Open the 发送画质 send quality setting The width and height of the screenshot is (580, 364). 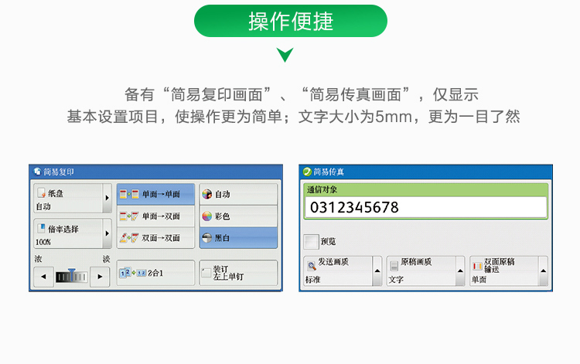[338, 271]
